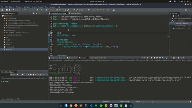
Task: Open the Navigate menu
Action: pyautogui.click(x=27, y=7)
